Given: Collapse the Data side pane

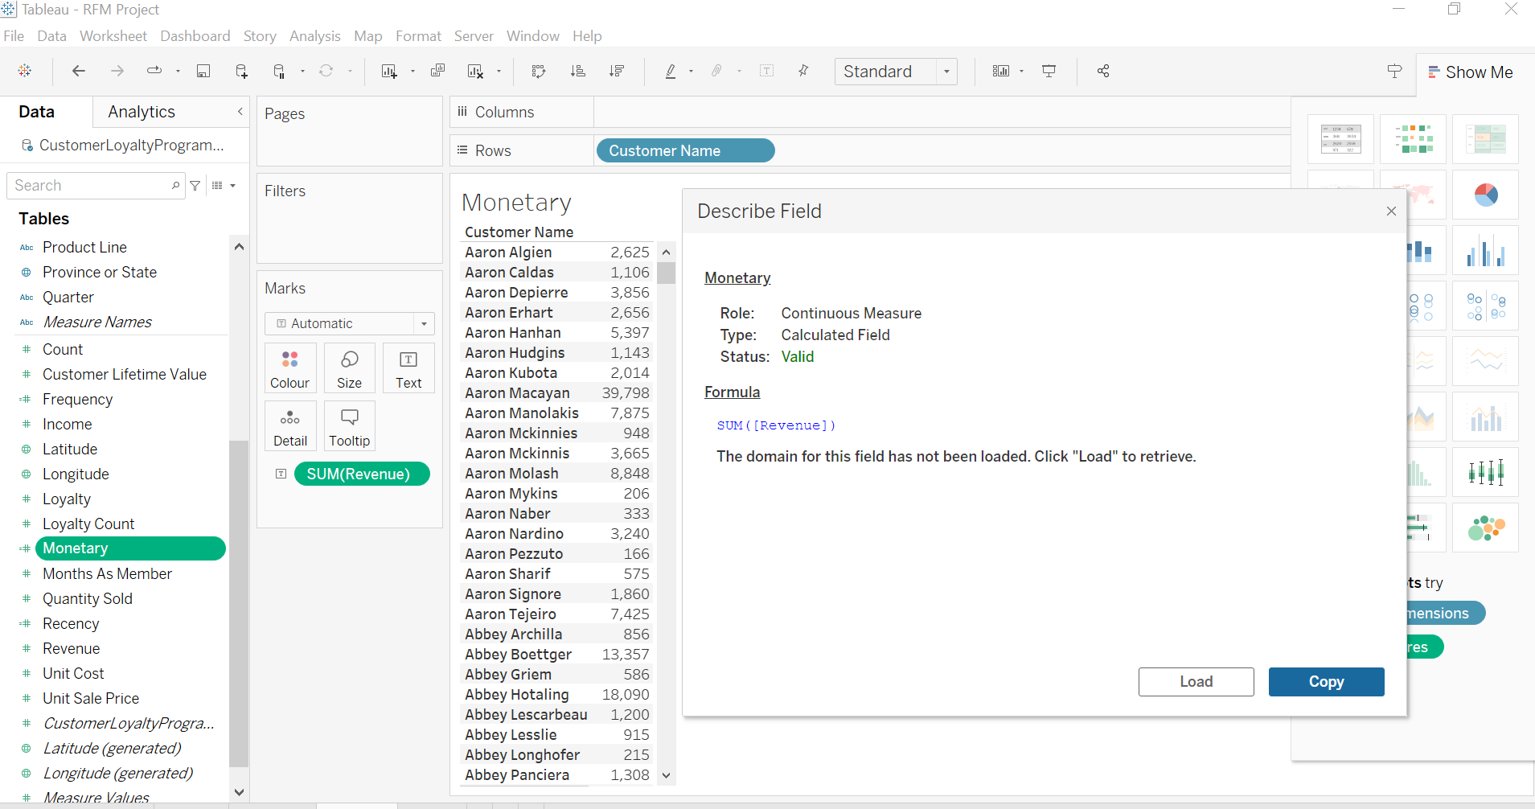Looking at the screenshot, I should tap(240, 112).
